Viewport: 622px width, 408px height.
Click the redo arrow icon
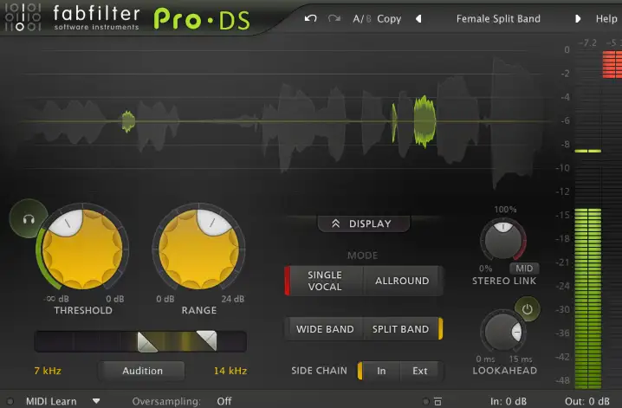coord(334,18)
